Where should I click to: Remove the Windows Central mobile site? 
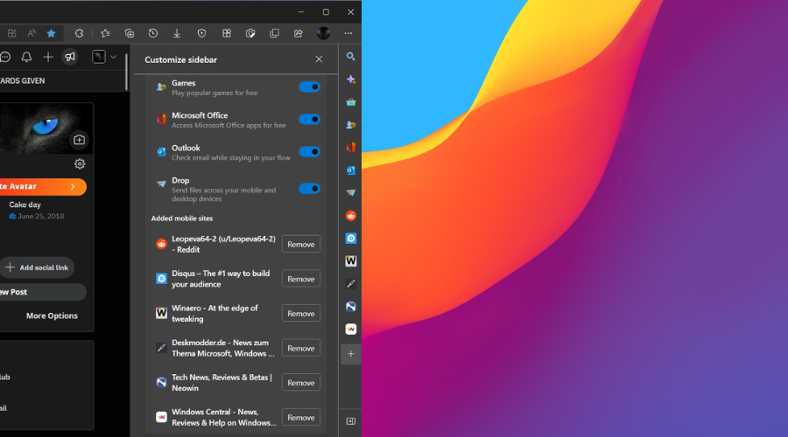pos(301,418)
